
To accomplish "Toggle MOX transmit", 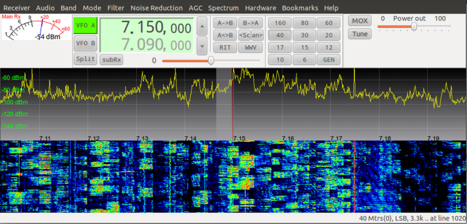I will (x=360, y=21).
